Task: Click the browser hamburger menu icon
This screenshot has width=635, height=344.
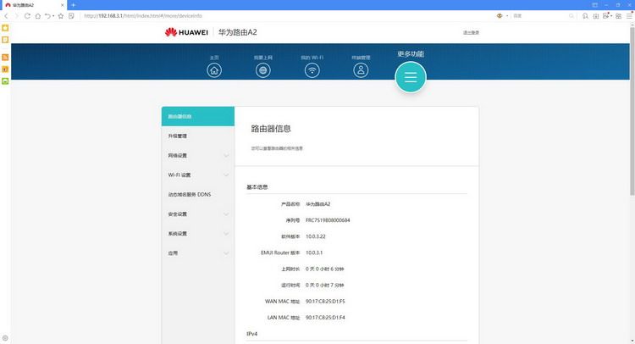Action: 629,16
